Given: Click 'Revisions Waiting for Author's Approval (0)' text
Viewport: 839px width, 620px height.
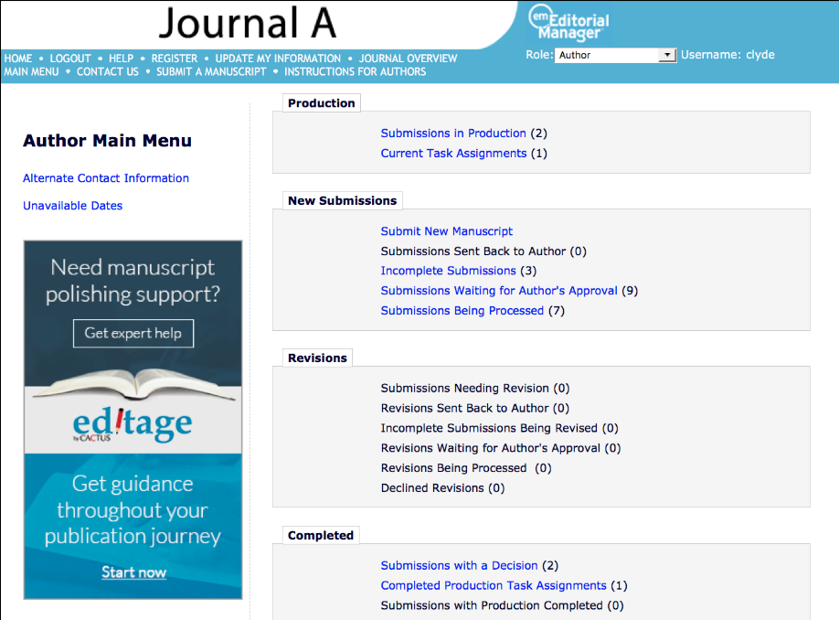Looking at the screenshot, I should pos(501,448).
